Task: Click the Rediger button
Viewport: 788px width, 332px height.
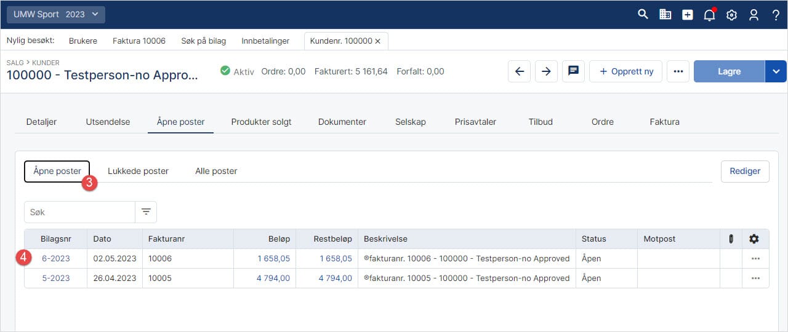Action: click(x=745, y=171)
